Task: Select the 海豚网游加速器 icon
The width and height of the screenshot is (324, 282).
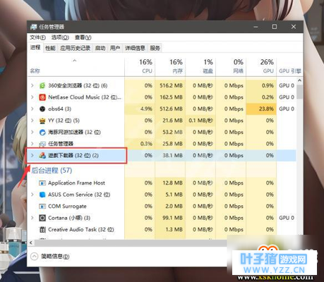Action: (x=42, y=132)
